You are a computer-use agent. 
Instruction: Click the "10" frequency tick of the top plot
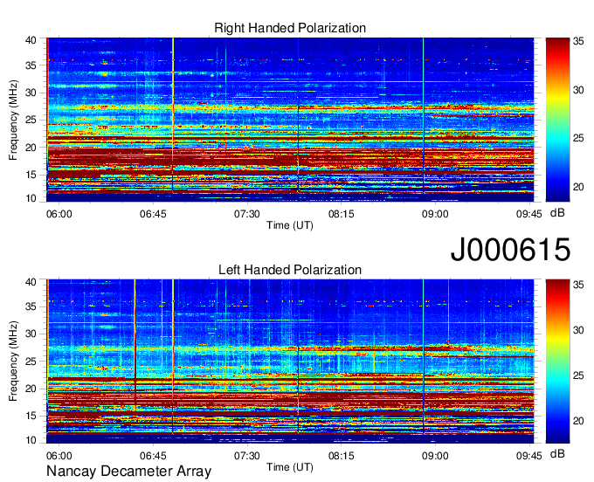31,198
